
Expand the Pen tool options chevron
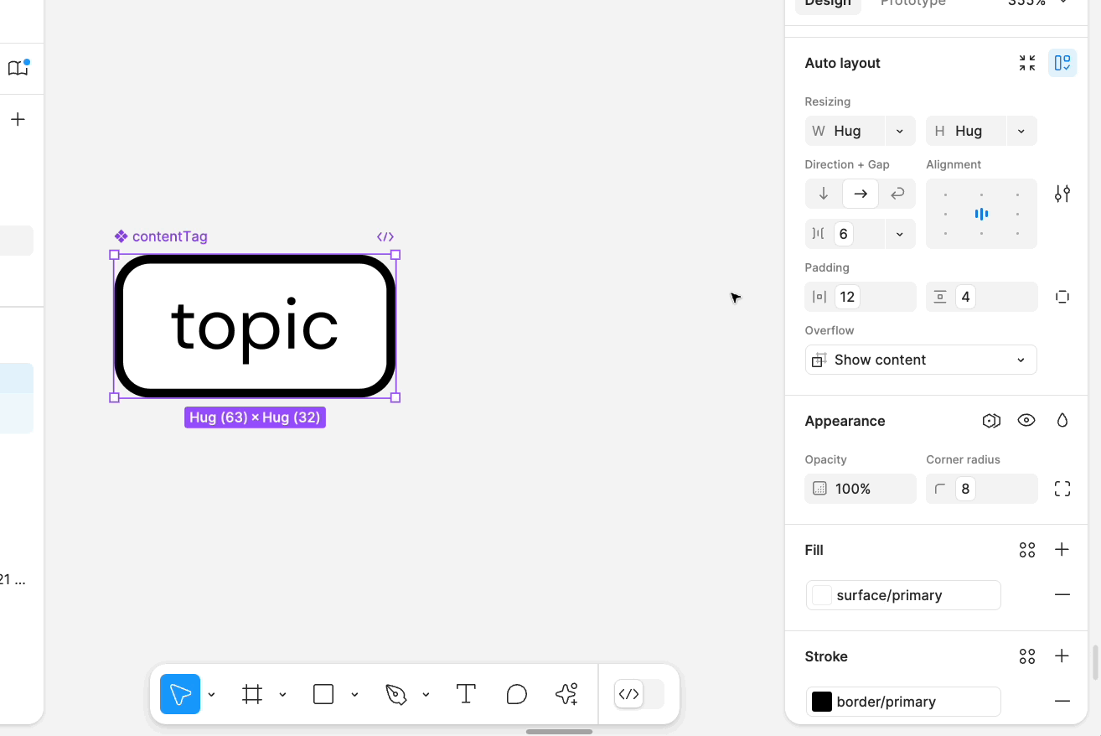point(426,694)
